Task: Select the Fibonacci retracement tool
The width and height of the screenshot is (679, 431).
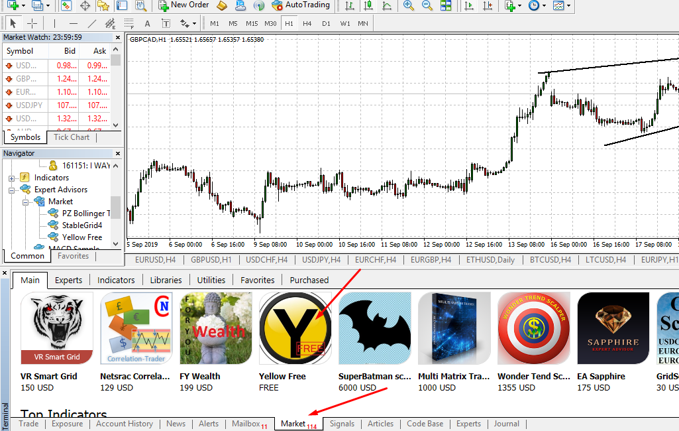Action: (129, 23)
